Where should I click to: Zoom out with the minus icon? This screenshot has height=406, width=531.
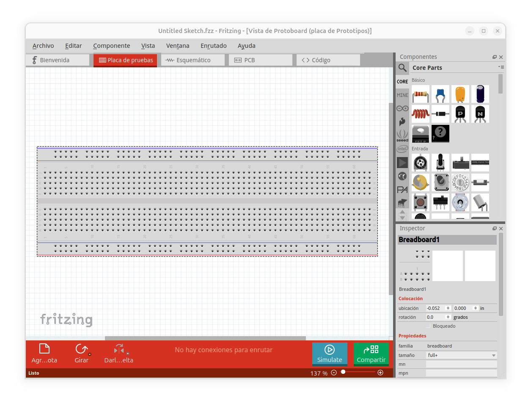click(334, 373)
